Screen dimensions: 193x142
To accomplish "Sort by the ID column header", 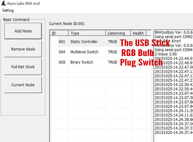I will (x=59, y=33).
